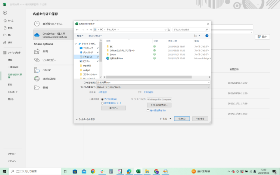Enable the 縮小版を保存する checkbox

pos(148,110)
